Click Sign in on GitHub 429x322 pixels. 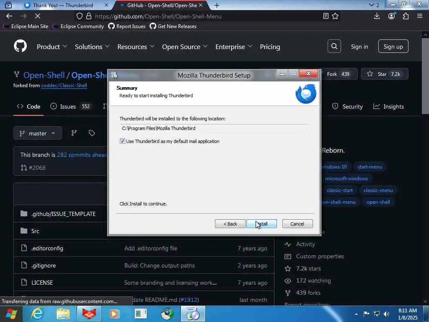(359, 47)
